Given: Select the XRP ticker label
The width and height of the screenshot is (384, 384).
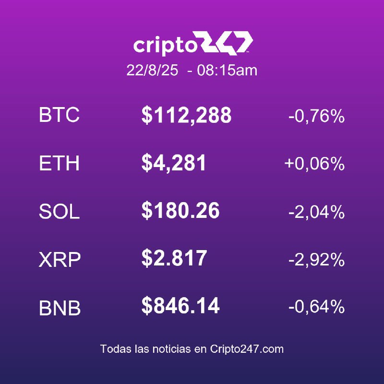Looking at the screenshot, I should 60,259.
